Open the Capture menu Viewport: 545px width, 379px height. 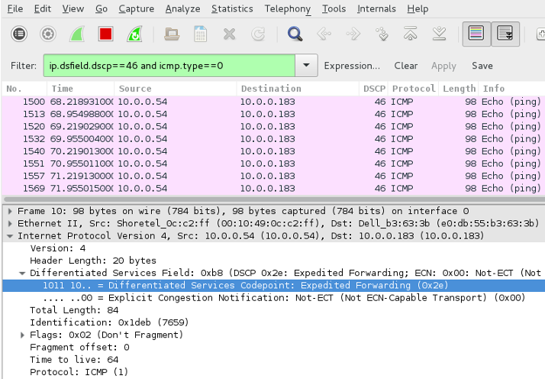[136, 8]
